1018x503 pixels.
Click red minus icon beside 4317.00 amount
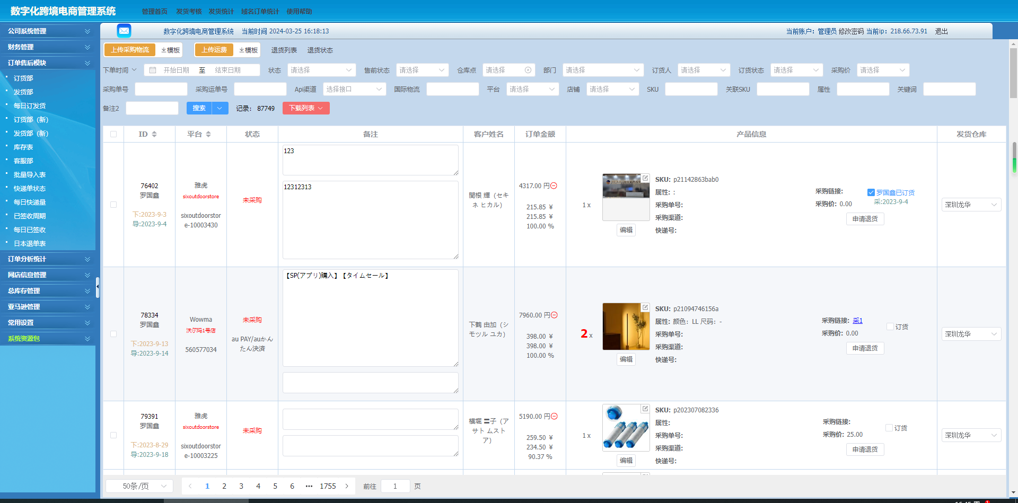[x=554, y=186]
